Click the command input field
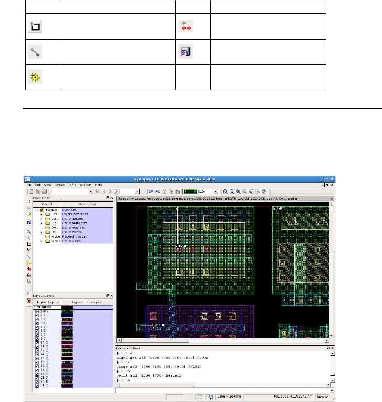 pos(223,391)
